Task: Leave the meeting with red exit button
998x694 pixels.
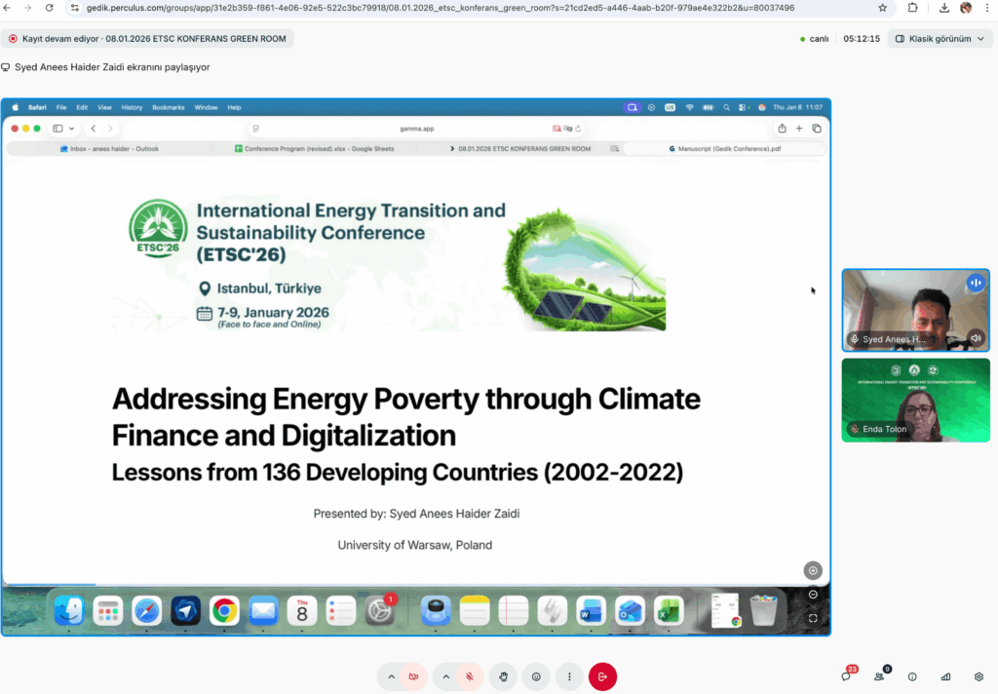Action: (x=602, y=676)
